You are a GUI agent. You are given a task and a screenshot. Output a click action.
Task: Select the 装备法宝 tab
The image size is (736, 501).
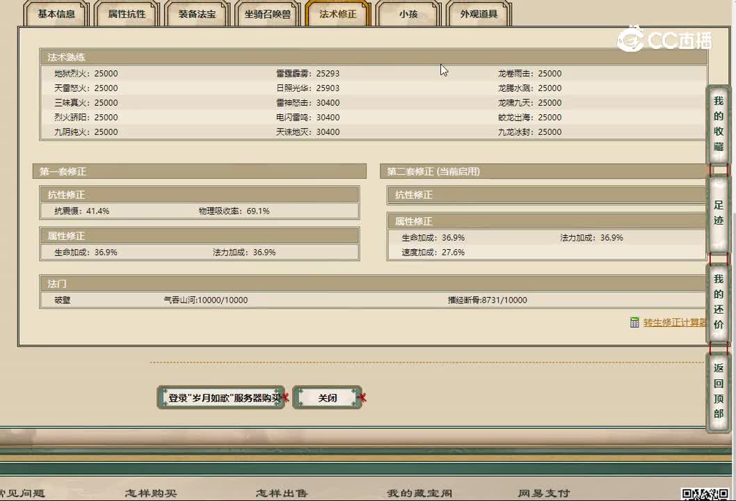pos(197,14)
